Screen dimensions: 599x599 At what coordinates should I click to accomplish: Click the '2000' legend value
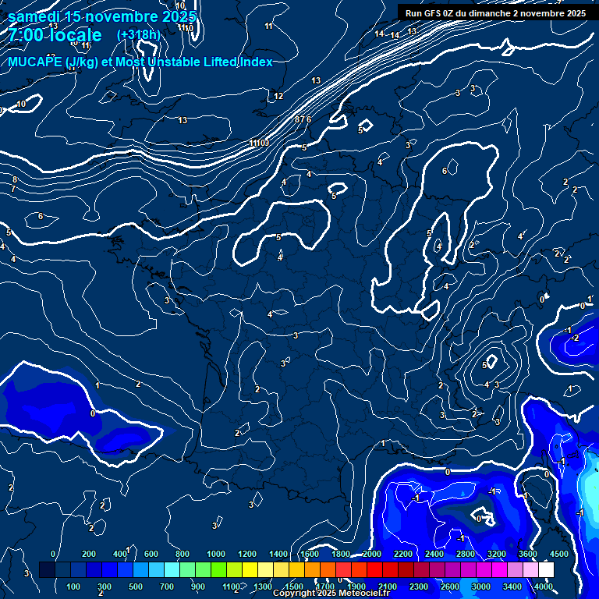(x=372, y=554)
